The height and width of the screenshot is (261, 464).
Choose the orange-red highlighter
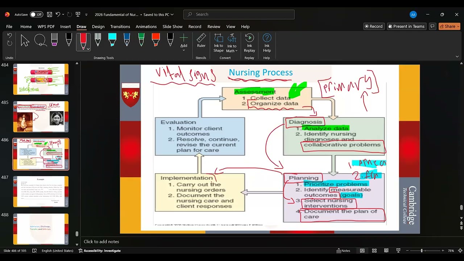(x=156, y=40)
